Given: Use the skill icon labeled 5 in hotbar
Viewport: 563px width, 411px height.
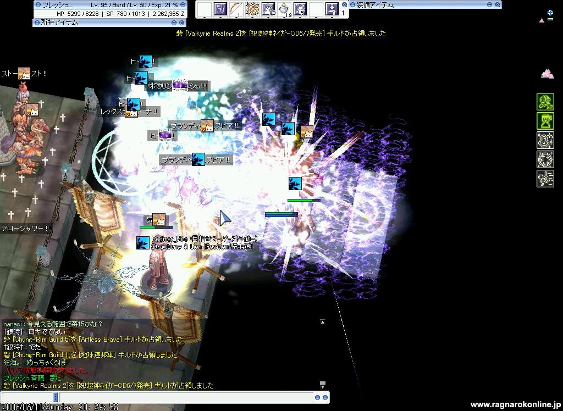Looking at the screenshot, I should [300, 9].
